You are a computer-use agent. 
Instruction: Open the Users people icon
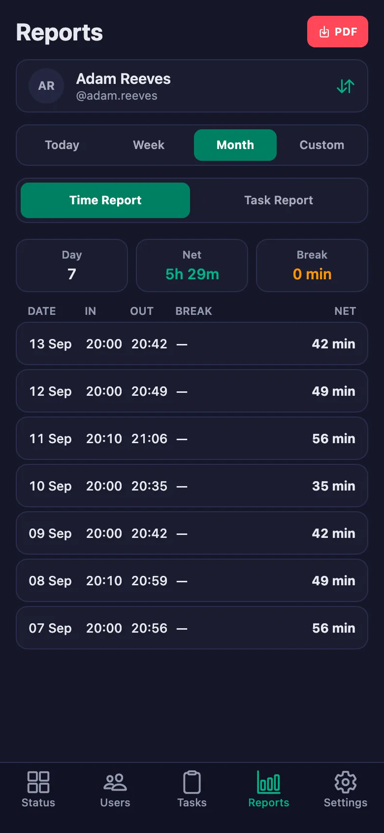(115, 782)
